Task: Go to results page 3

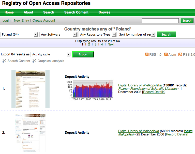Action: point(96,44)
